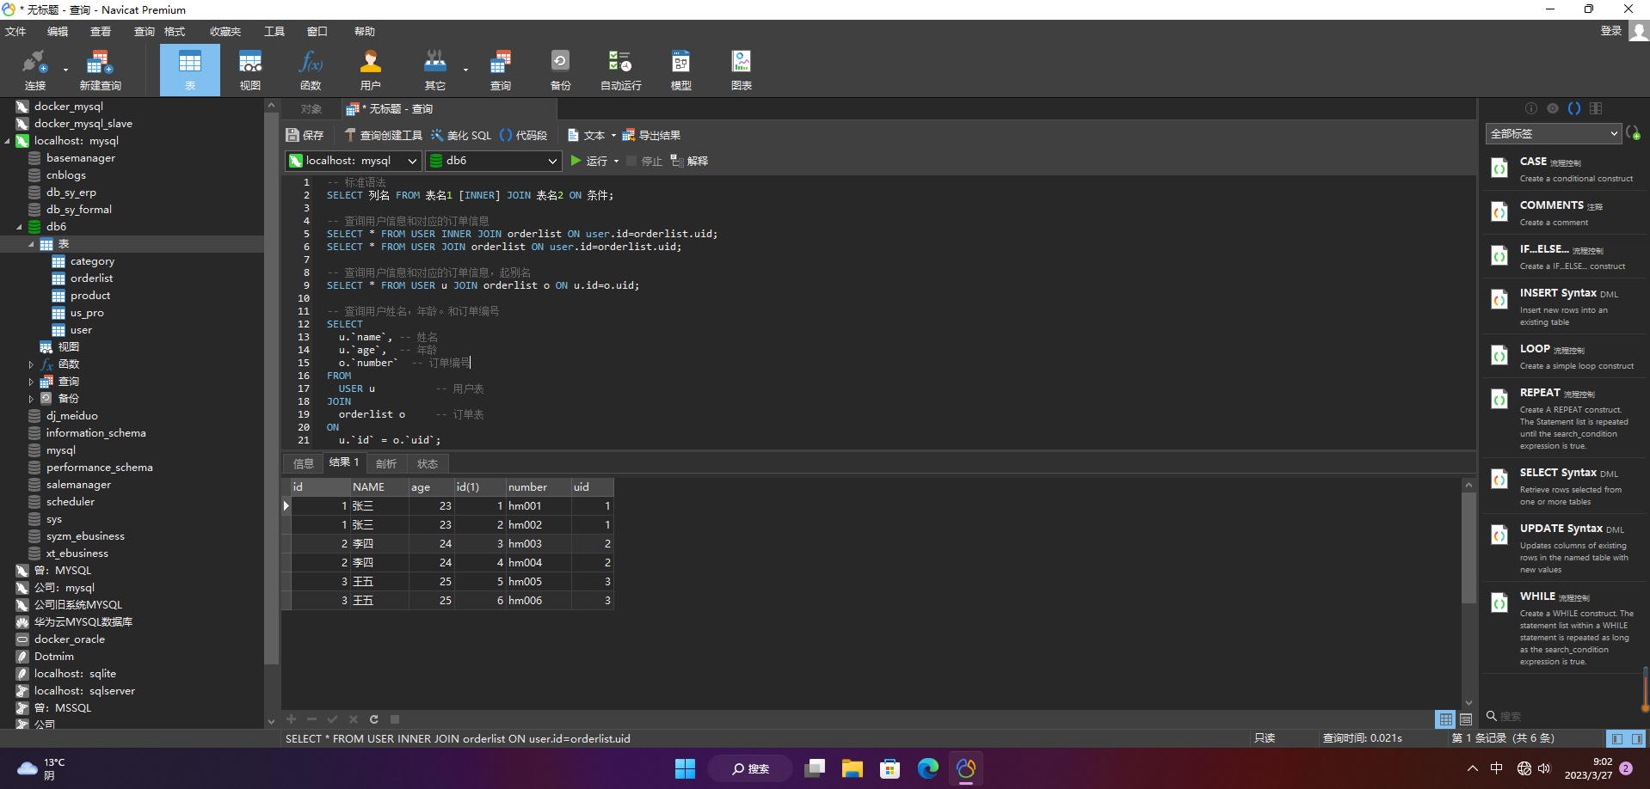Viewport: 1650px width, 789px height.
Task: Open the 全部标签 tag filter dropdown
Action: click(x=1554, y=133)
